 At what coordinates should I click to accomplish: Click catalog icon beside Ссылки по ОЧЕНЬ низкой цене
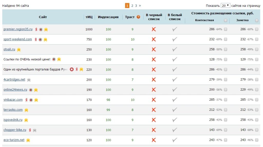54,59
